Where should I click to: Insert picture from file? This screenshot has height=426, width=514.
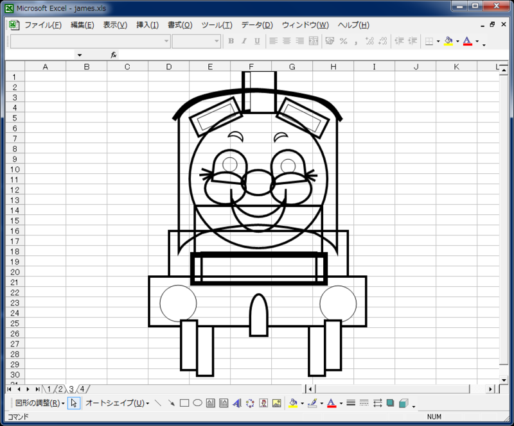tap(277, 403)
